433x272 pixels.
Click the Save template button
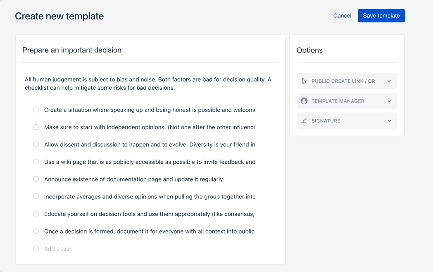[381, 16]
